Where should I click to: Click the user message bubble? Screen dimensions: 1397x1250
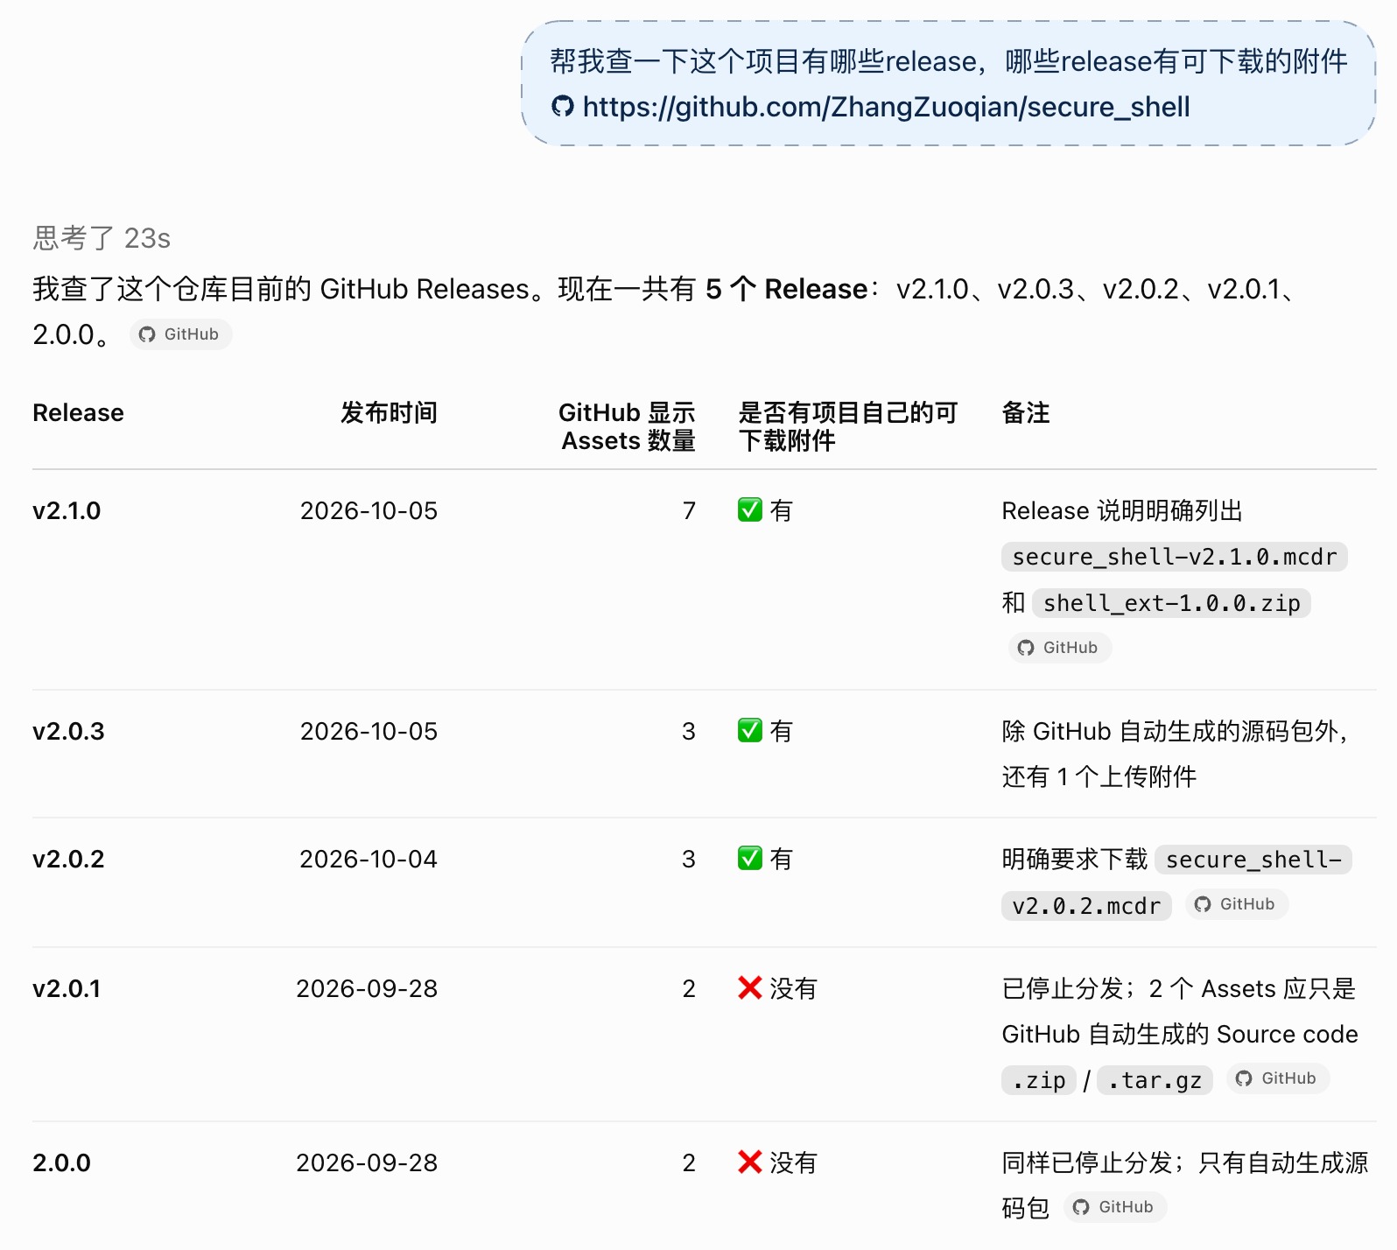(949, 84)
